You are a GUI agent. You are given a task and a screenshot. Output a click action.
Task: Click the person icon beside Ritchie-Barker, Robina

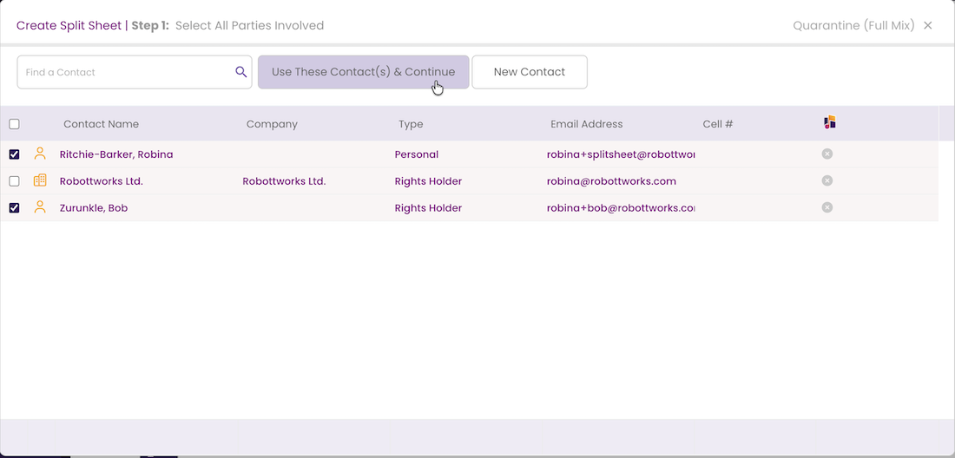click(40, 154)
